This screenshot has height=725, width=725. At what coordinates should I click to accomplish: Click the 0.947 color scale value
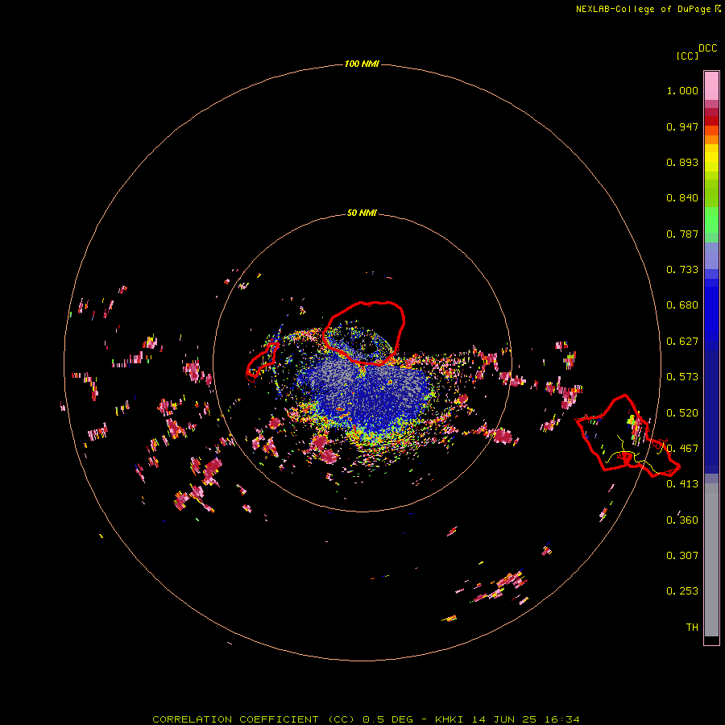coord(682,126)
